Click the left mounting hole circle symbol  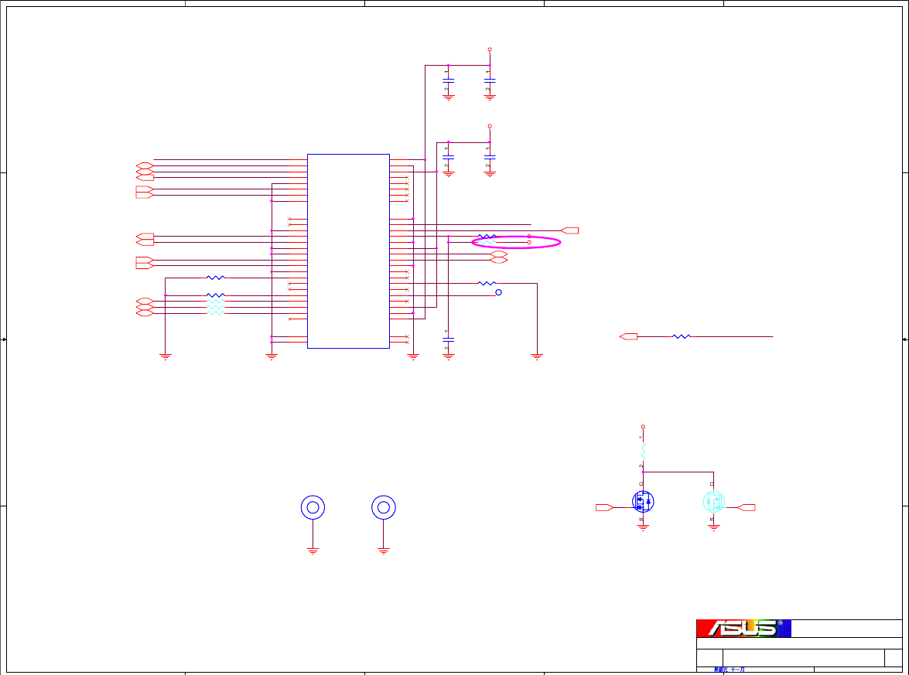(313, 507)
